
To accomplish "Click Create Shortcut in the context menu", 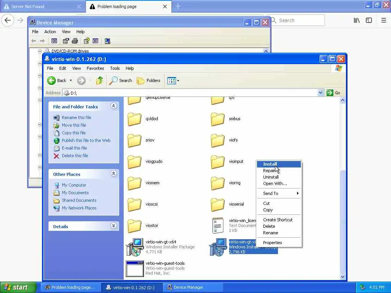I will click(x=279, y=220).
